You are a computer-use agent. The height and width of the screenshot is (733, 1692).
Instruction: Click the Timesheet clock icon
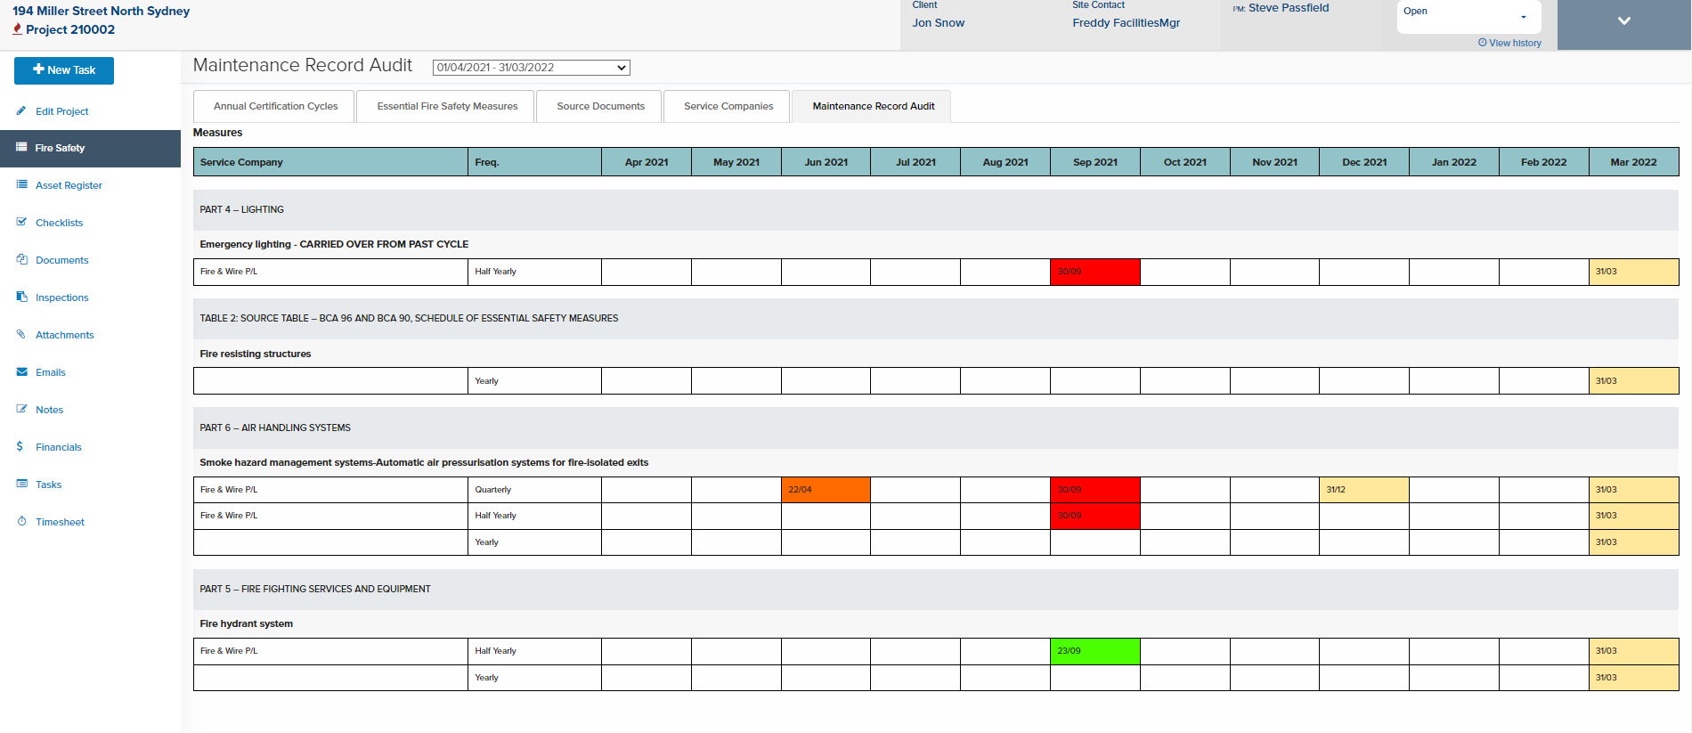tap(21, 521)
